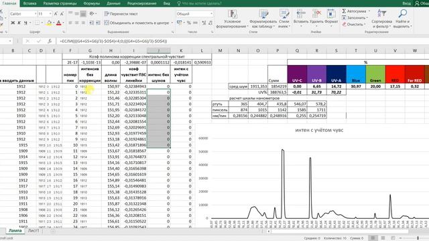Apply thousands separator (000) format

tap(195, 23)
